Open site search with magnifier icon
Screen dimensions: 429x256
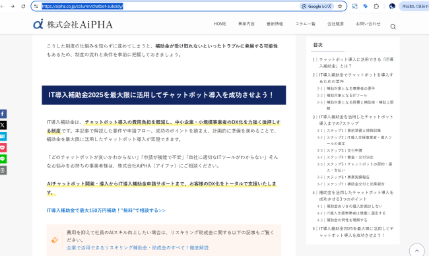(x=393, y=27)
